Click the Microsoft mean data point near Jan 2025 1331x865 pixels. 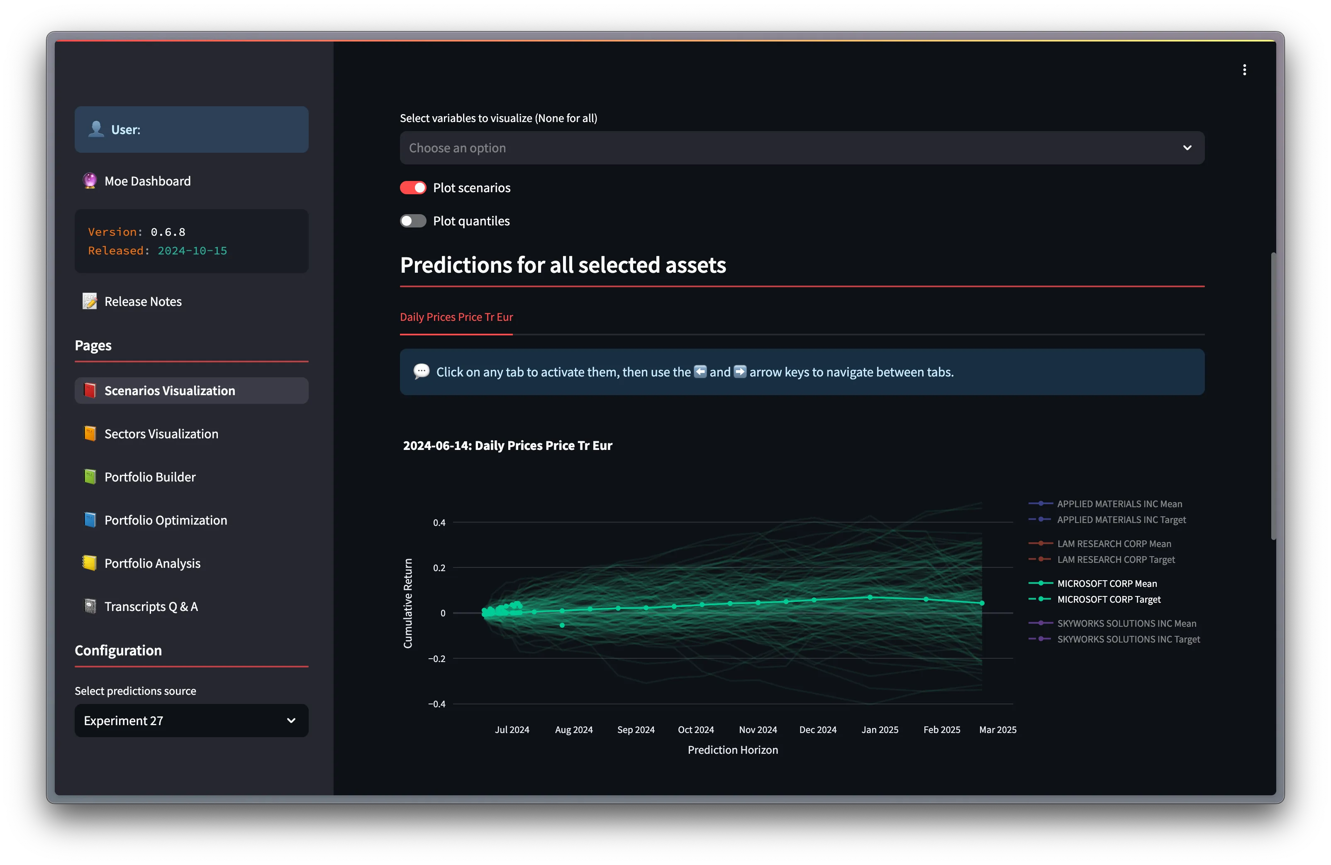click(x=870, y=597)
